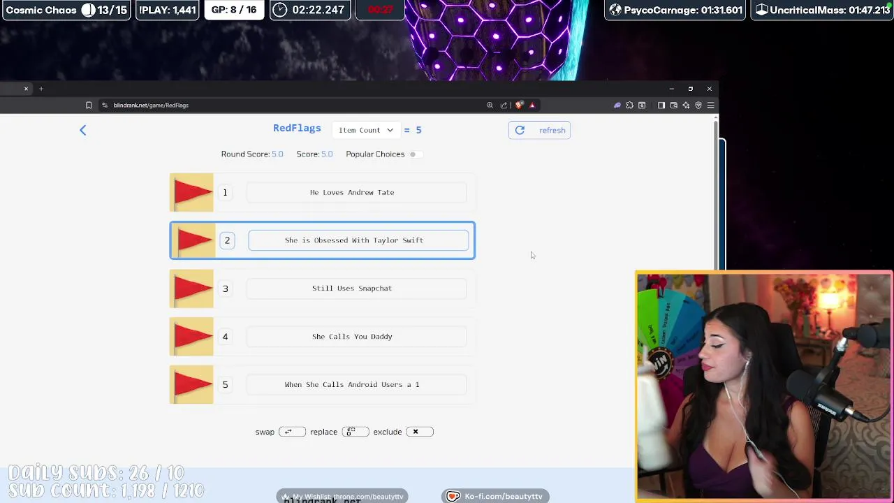Viewport: 894px width, 503px height.
Task: Click the Cosmic Chaos 13/15 badge
Action: (66, 10)
